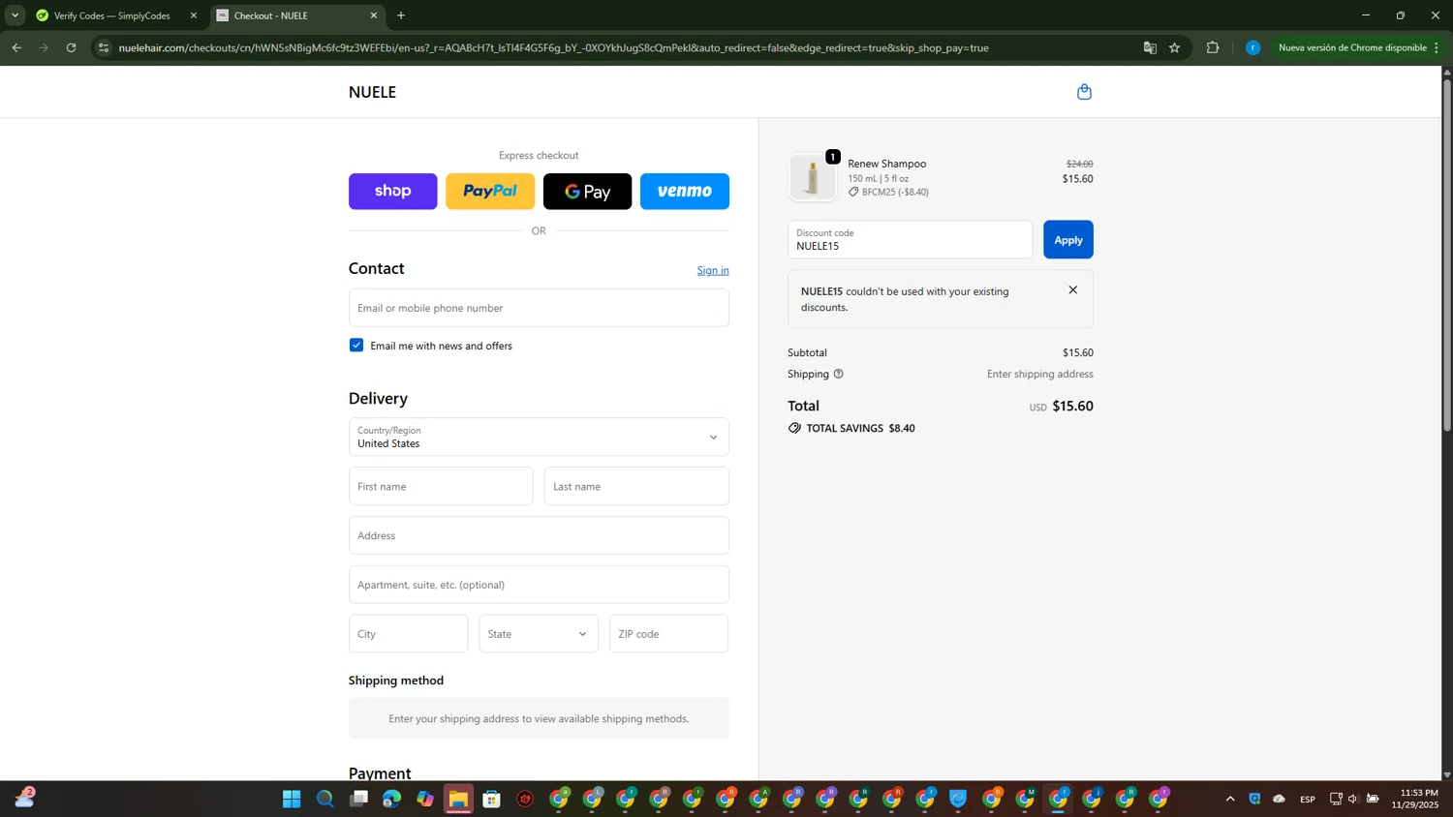Viewport: 1453px width, 817px height.
Task: Click the BFCM25 (-$8.40) discount tag
Action: (x=888, y=192)
